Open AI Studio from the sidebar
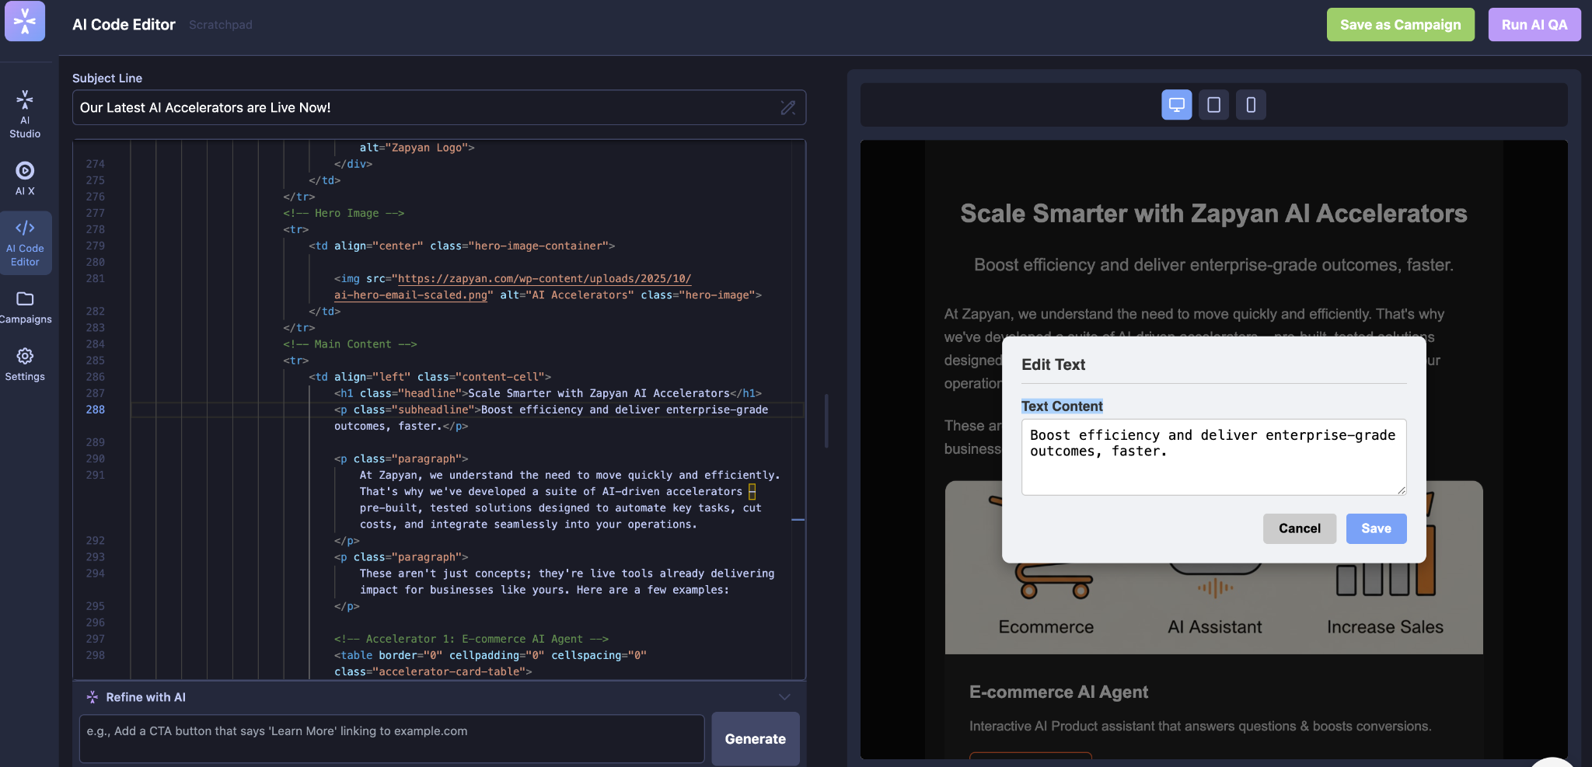Viewport: 1592px width, 767px height. tap(26, 113)
